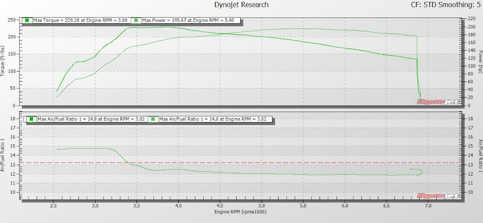Click the first Max Air/Fuel Ratio legend text
This screenshot has width=483, height=223.
91,119
